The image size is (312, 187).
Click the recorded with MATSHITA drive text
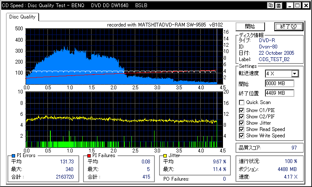click(165, 25)
